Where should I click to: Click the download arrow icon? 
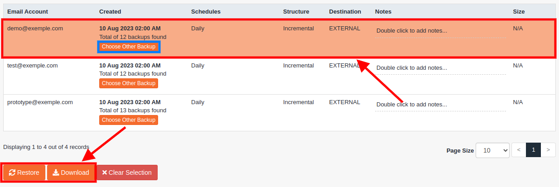[56, 173]
